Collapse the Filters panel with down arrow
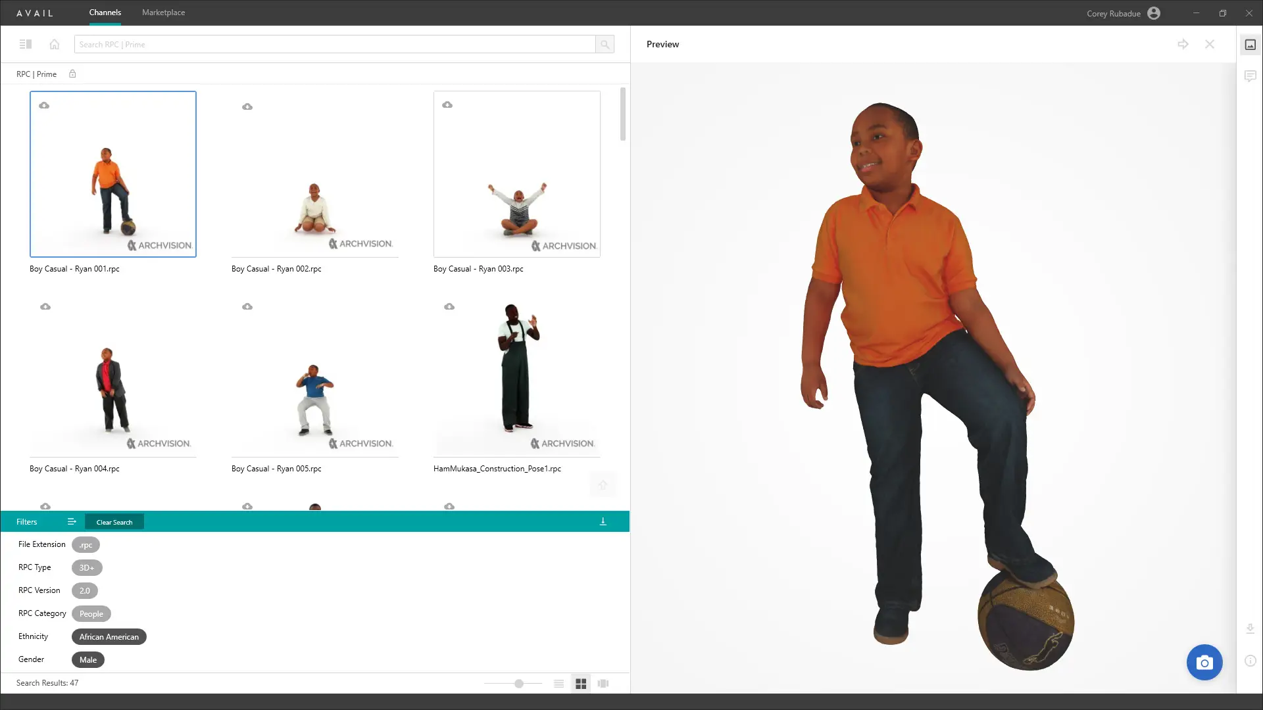The width and height of the screenshot is (1263, 710). [603, 521]
